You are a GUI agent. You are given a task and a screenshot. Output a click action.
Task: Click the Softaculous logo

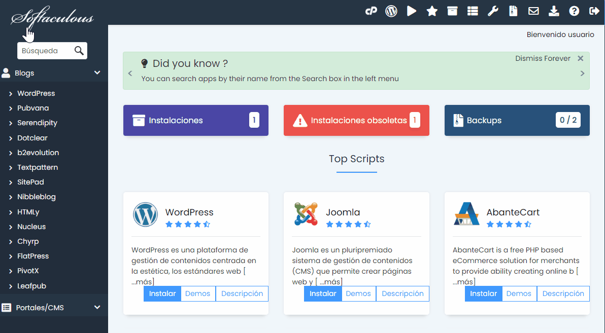[52, 17]
